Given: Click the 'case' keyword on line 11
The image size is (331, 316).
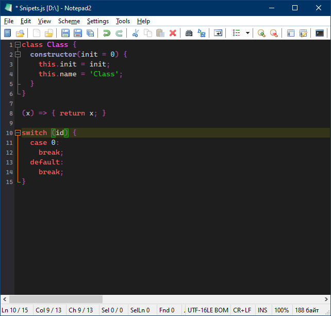Looking at the screenshot, I should [39, 143].
